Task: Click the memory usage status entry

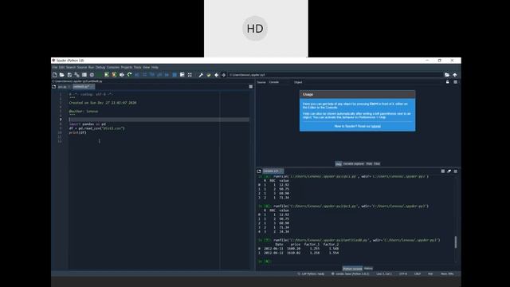Action: tap(447, 274)
